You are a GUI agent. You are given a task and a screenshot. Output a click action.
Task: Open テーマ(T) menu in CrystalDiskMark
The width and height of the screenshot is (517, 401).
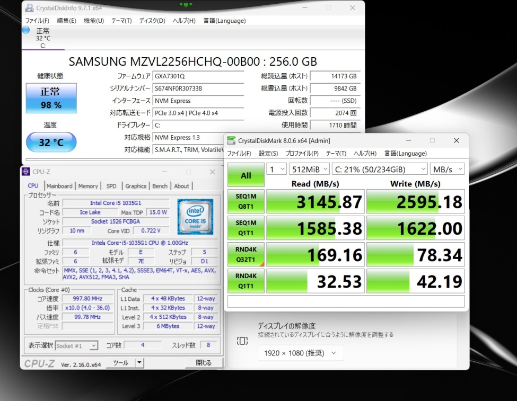(x=336, y=154)
